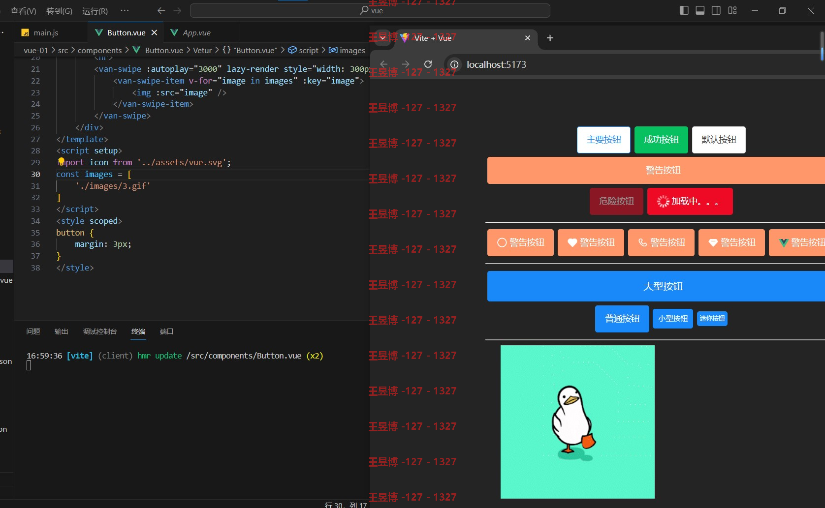This screenshot has height=508, width=825.
Task: Select the Button.vue editor tab
Action: pos(126,32)
